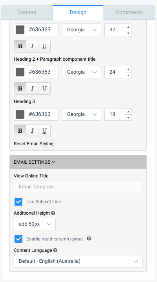The image size is (157, 282).
Task: Open the Content Language dropdown
Action: (78, 261)
